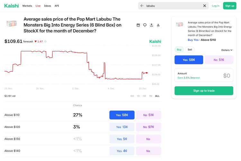
Task: Open the comments speech bubble icon
Action: [145, 25]
